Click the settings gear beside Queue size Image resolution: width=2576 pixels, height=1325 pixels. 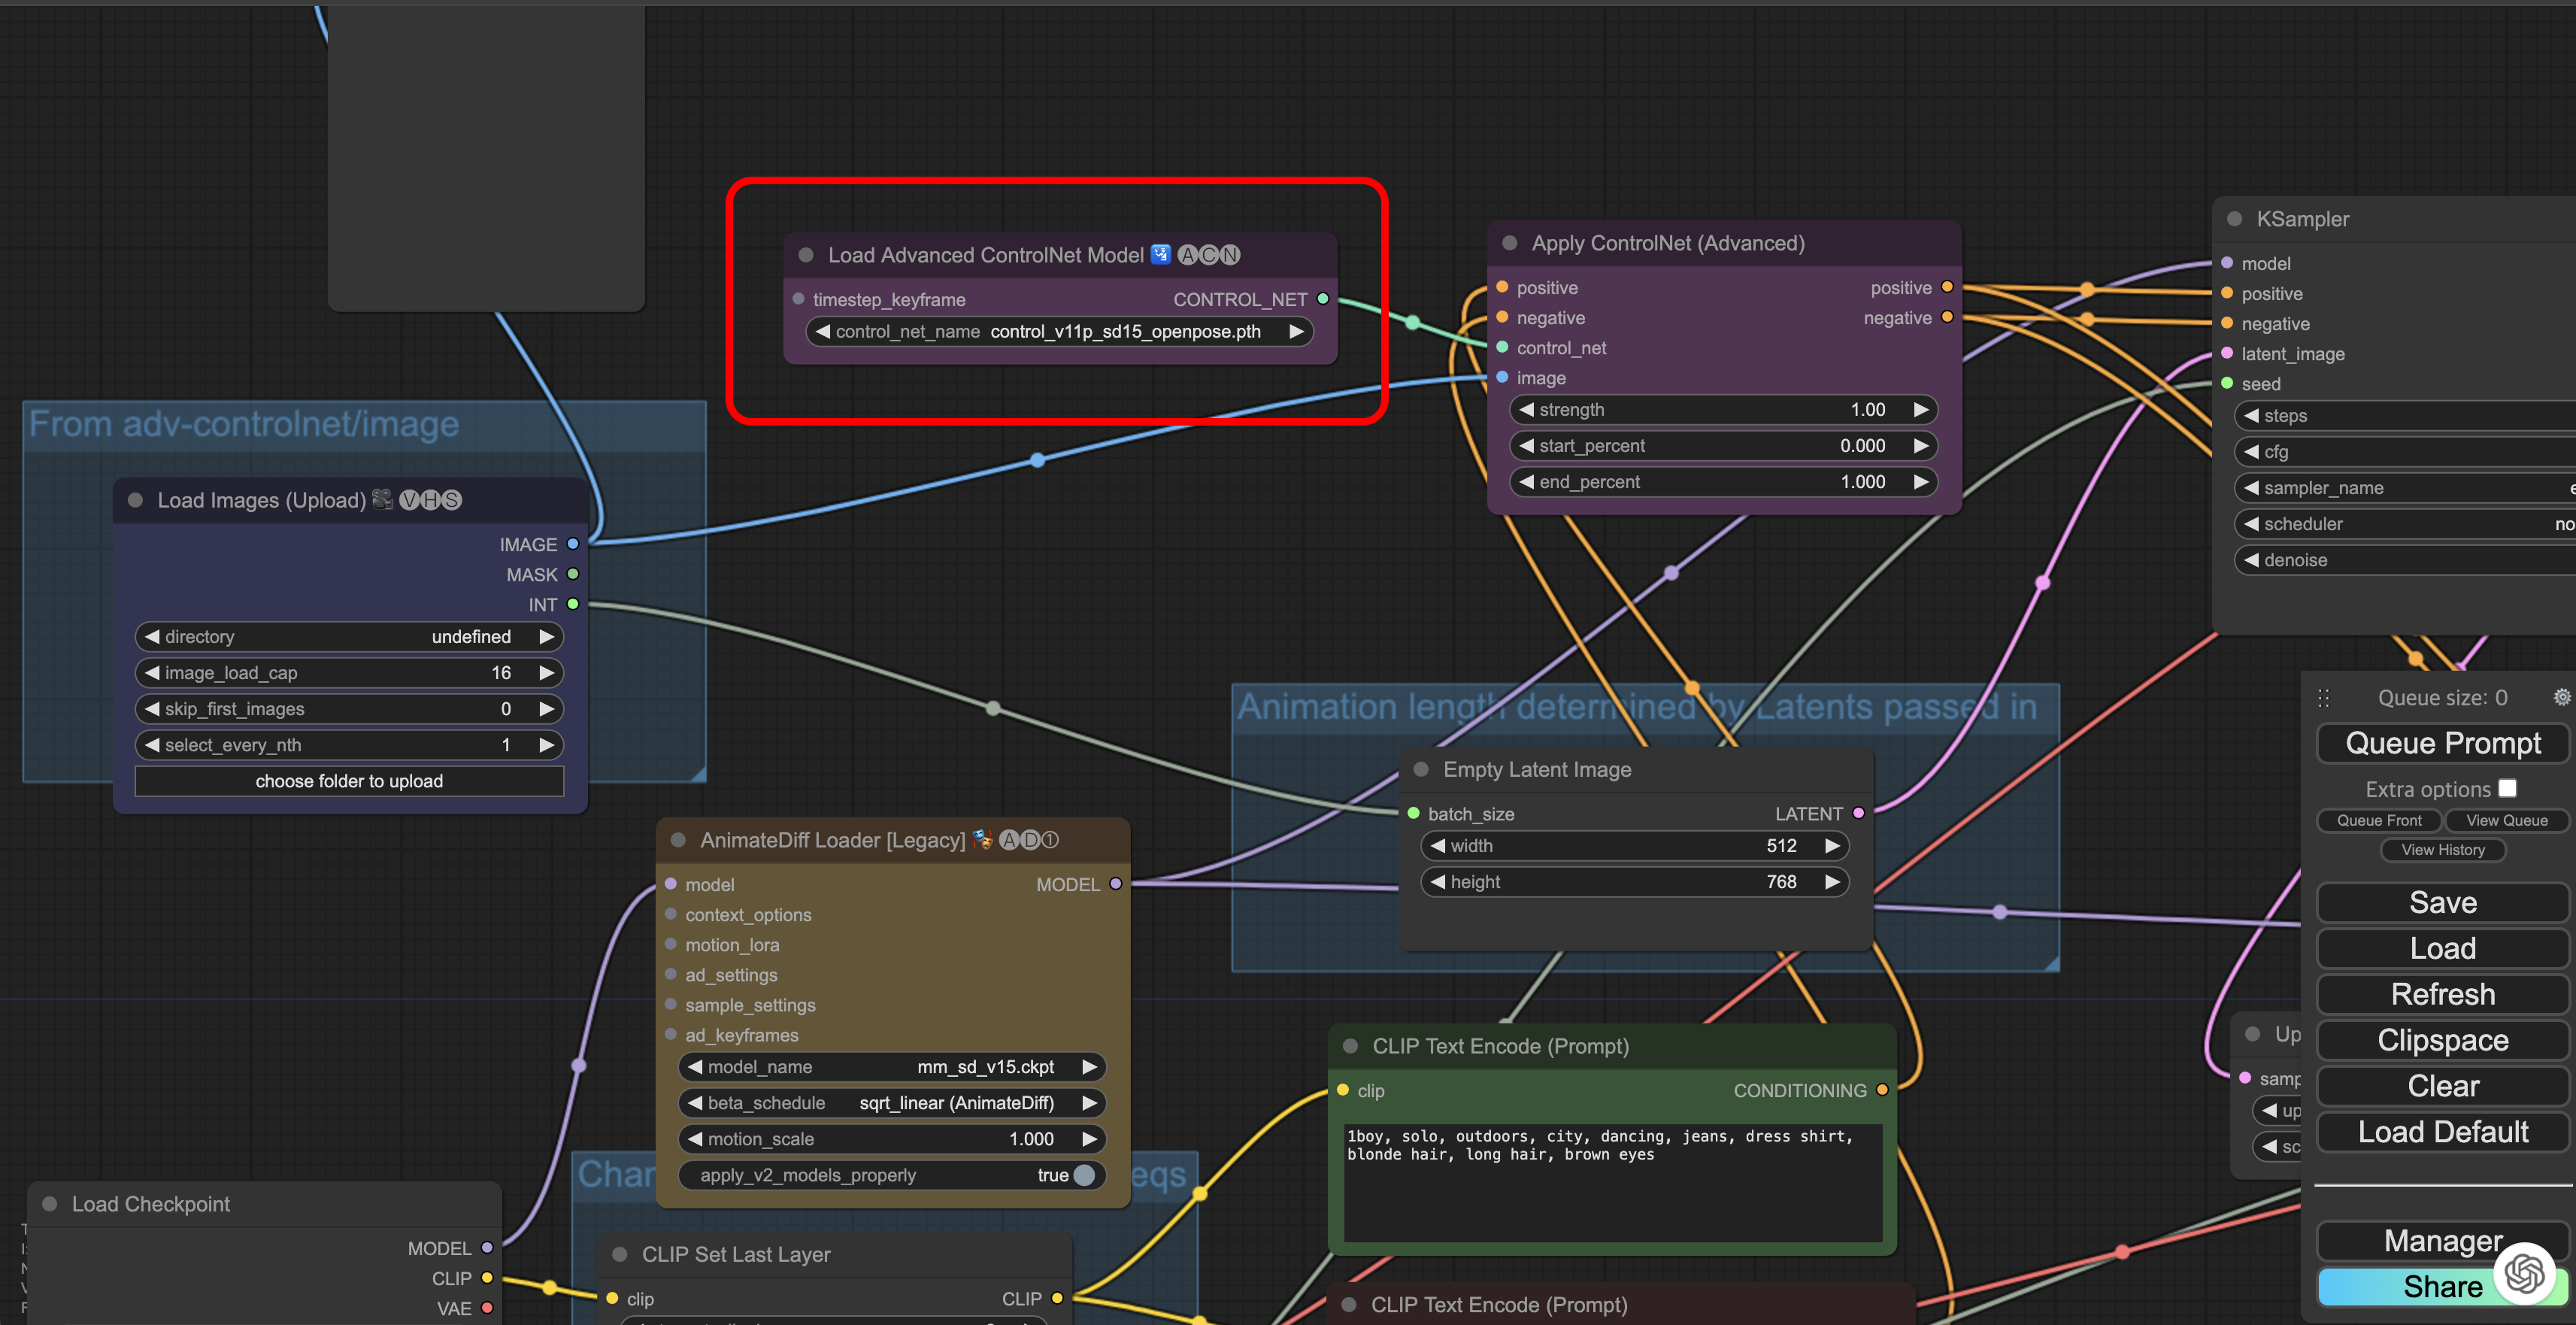tap(2561, 697)
